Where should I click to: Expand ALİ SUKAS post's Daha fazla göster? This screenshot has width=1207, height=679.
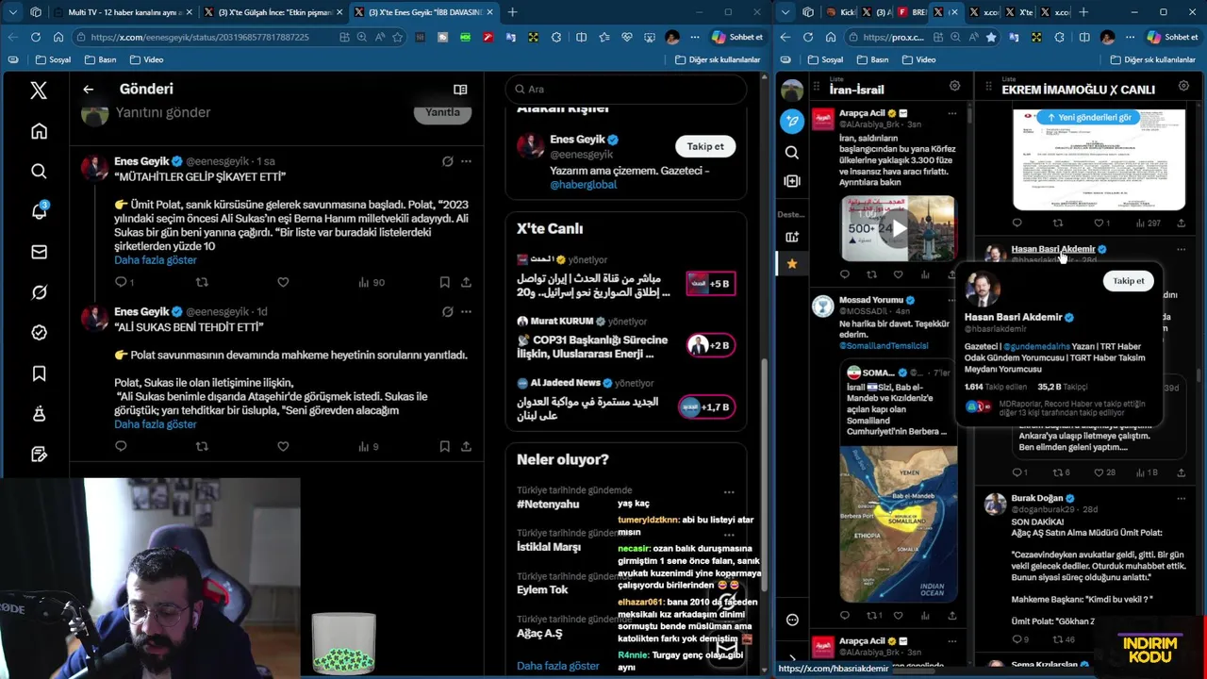pyautogui.click(x=156, y=424)
